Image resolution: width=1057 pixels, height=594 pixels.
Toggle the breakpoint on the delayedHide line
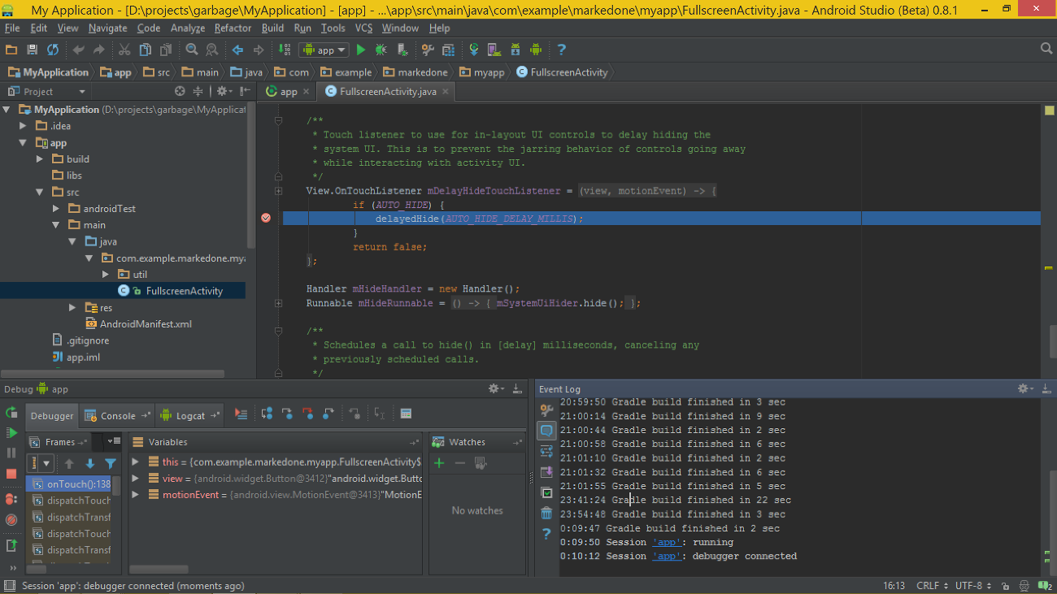click(x=266, y=218)
